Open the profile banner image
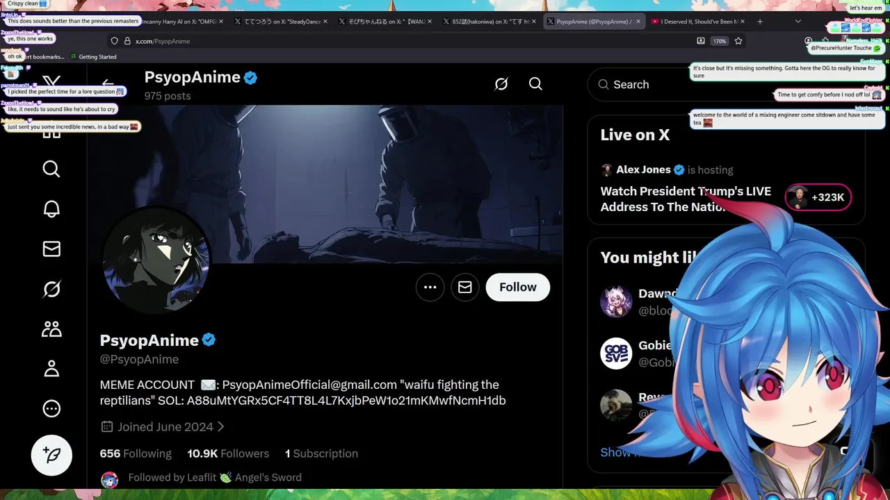Screen dimensions: 890x500 [325, 184]
